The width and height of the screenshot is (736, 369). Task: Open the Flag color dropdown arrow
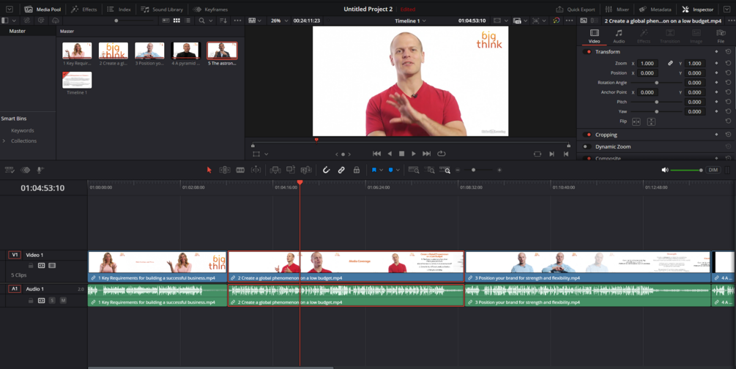click(x=381, y=170)
